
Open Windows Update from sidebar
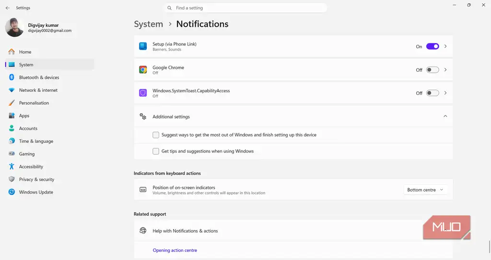click(50, 192)
